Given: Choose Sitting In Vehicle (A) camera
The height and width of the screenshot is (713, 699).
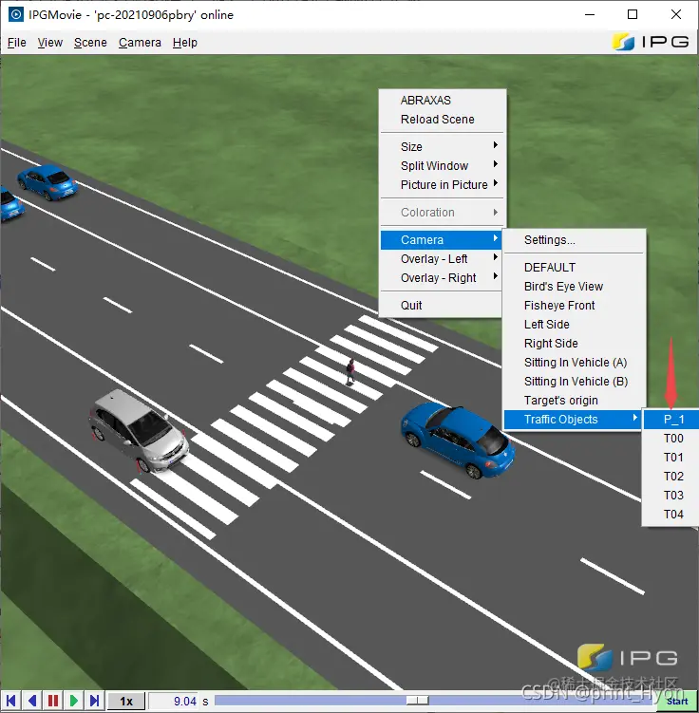Looking at the screenshot, I should click(x=575, y=363).
